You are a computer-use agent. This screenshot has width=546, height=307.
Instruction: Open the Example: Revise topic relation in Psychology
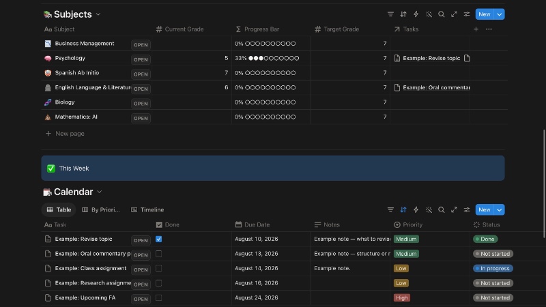[431, 58]
